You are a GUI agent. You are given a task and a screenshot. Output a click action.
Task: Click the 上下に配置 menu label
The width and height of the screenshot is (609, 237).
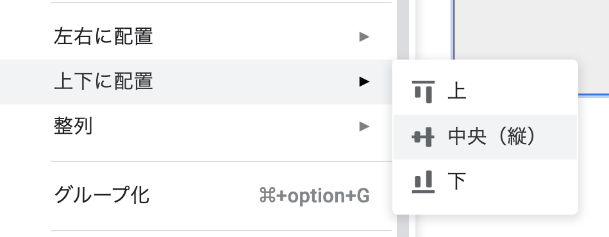[x=103, y=81]
